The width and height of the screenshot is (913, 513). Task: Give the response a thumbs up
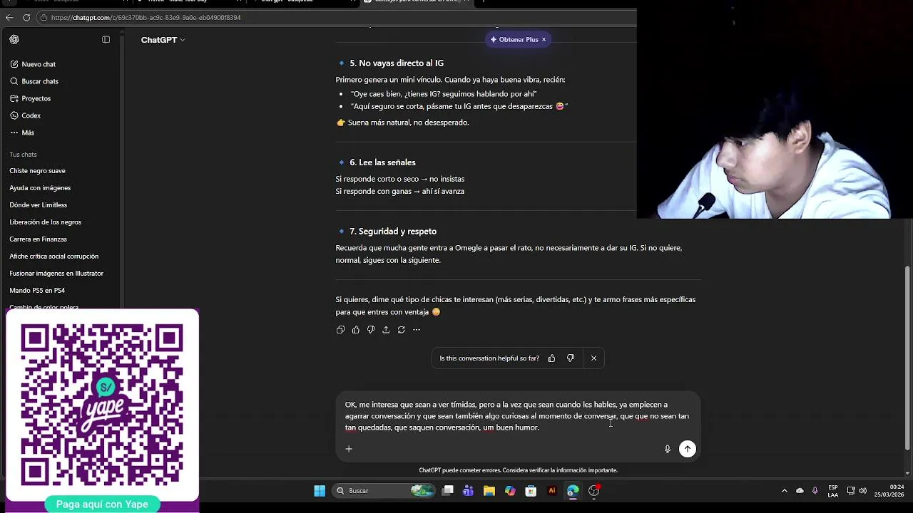[x=355, y=330]
